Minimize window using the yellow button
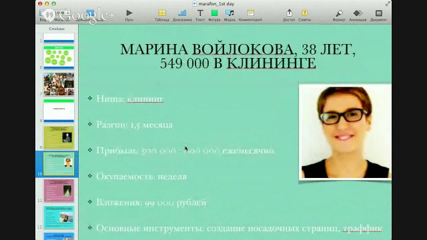427x240 pixels. click(47, 4)
